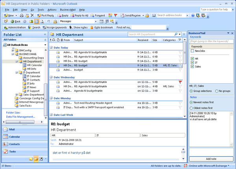Click Goto bookmark
Viewport: 236px width, 169px height.
click(x=101, y=28)
